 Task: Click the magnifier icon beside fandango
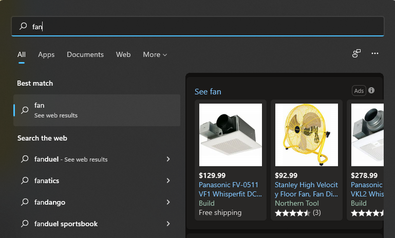[25, 202]
